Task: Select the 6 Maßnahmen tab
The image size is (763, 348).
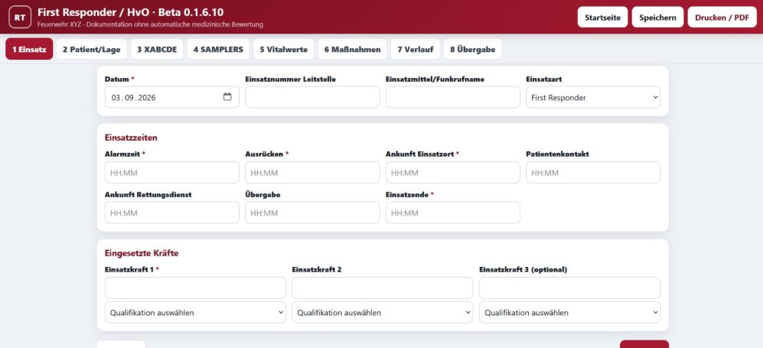Action: point(352,49)
